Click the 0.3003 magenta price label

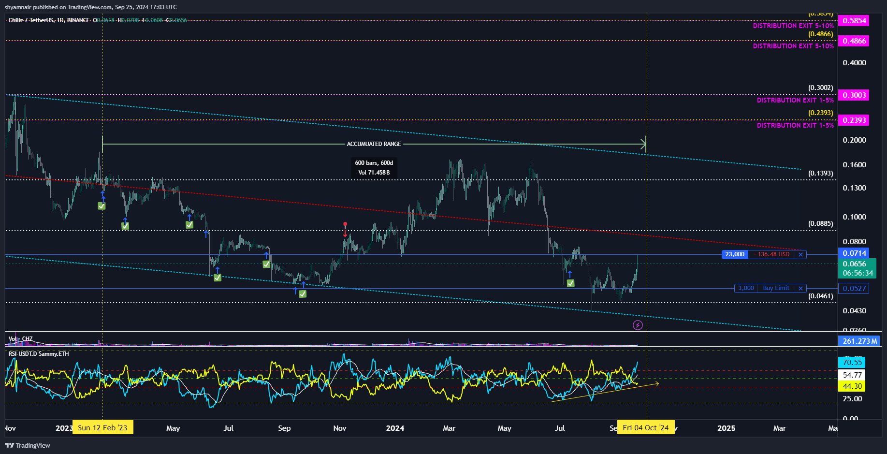click(x=854, y=95)
